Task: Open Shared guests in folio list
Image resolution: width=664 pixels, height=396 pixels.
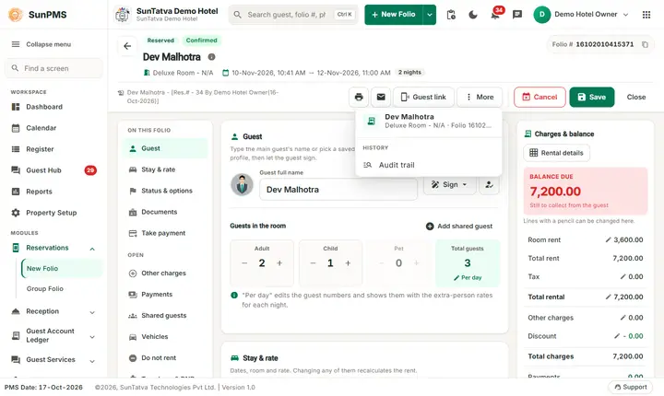Action: 165,316
